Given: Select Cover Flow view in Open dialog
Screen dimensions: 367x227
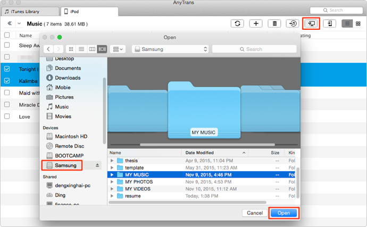Looking at the screenshot, I should (x=102, y=49).
